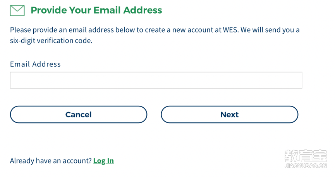Click the word 'Address' in the green heading

coord(143,10)
